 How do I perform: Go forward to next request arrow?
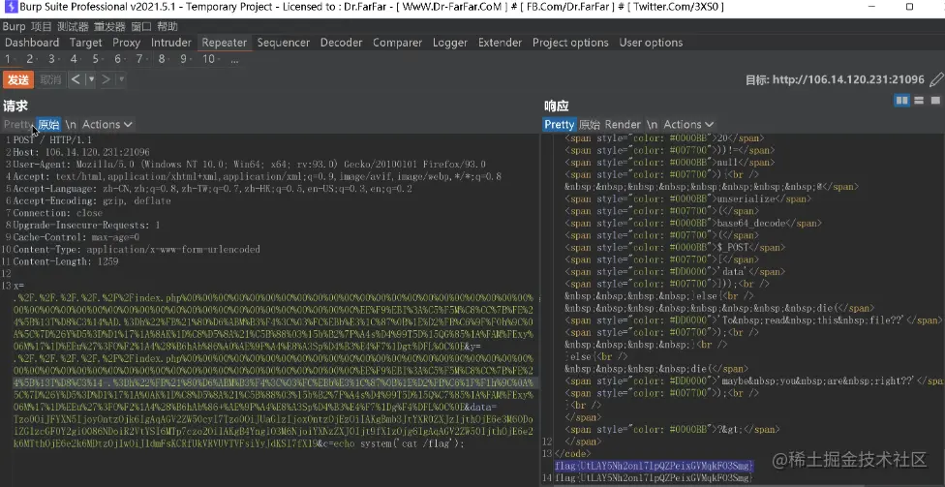(x=106, y=79)
